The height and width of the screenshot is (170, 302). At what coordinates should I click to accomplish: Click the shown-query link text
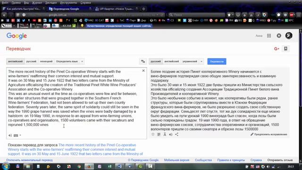tap(75, 150)
